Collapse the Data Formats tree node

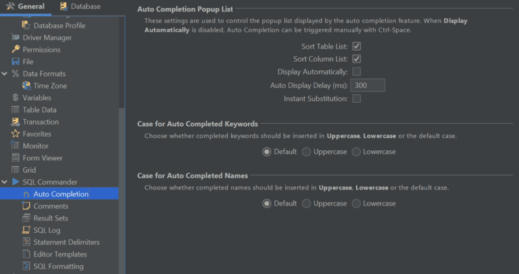(5, 74)
